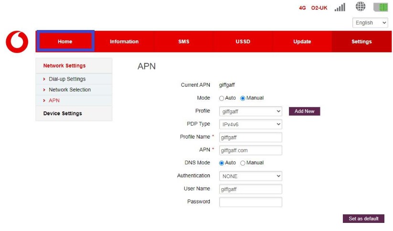
Task: Open Dial-up Settings in sidebar
Action: (67, 79)
